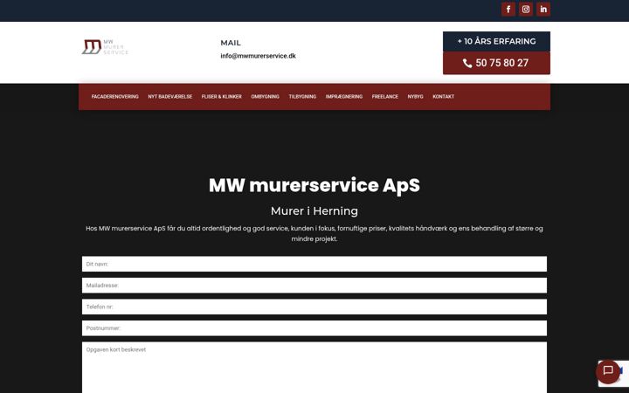Screen dimensions: 629x393
Task: Focus the Mailadresse input field
Action: pyautogui.click(x=314, y=286)
